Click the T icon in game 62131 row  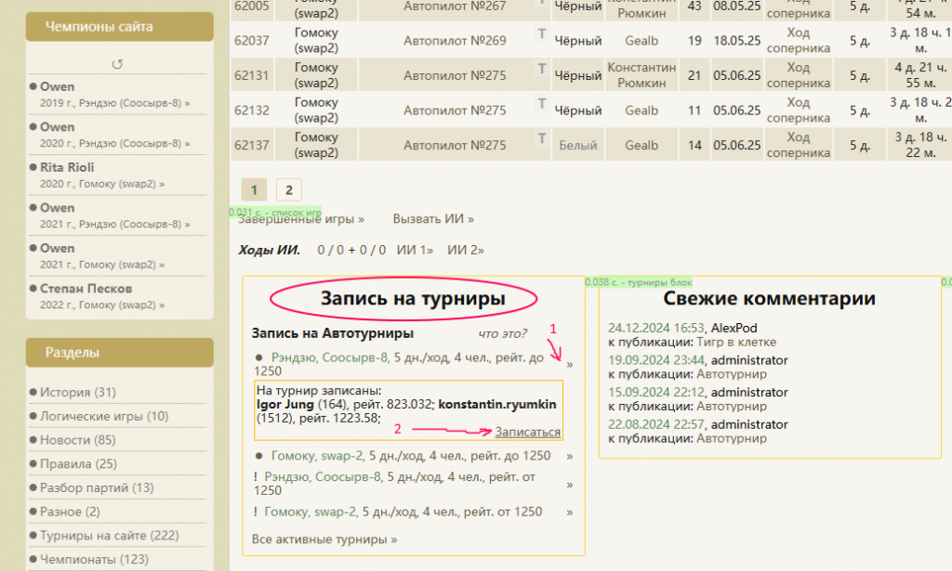[542, 69]
